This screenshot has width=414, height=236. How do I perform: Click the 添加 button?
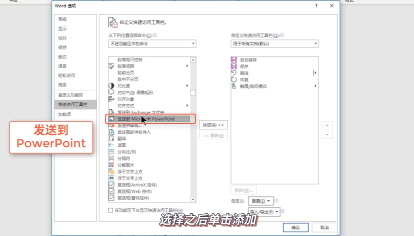(213, 125)
